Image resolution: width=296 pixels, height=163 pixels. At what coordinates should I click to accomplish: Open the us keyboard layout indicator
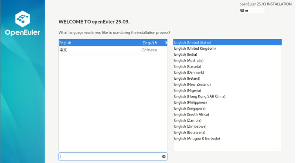(x=252, y=10)
